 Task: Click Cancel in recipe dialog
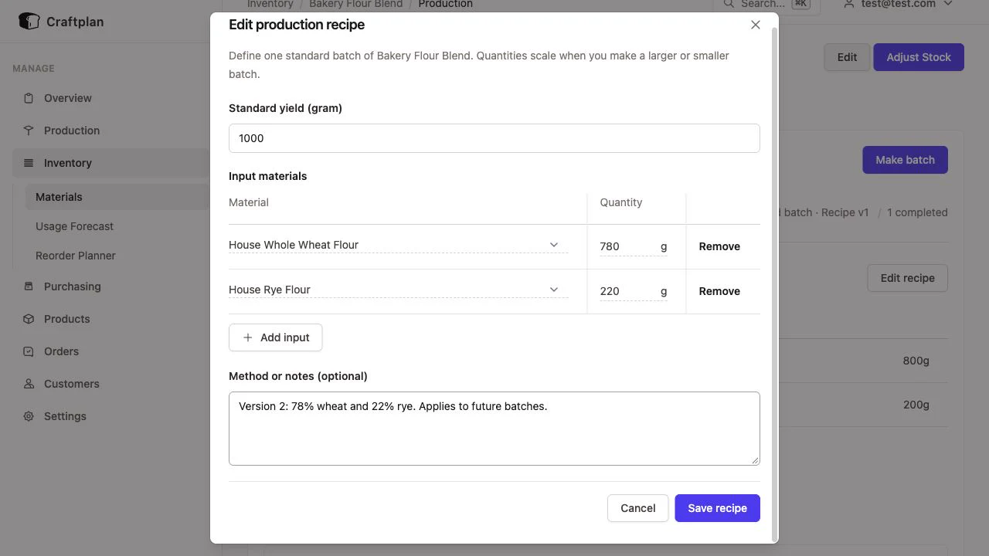(x=637, y=508)
